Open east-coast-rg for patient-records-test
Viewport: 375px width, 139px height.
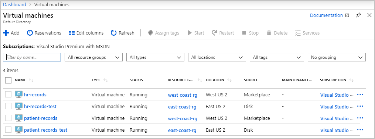point(182,131)
